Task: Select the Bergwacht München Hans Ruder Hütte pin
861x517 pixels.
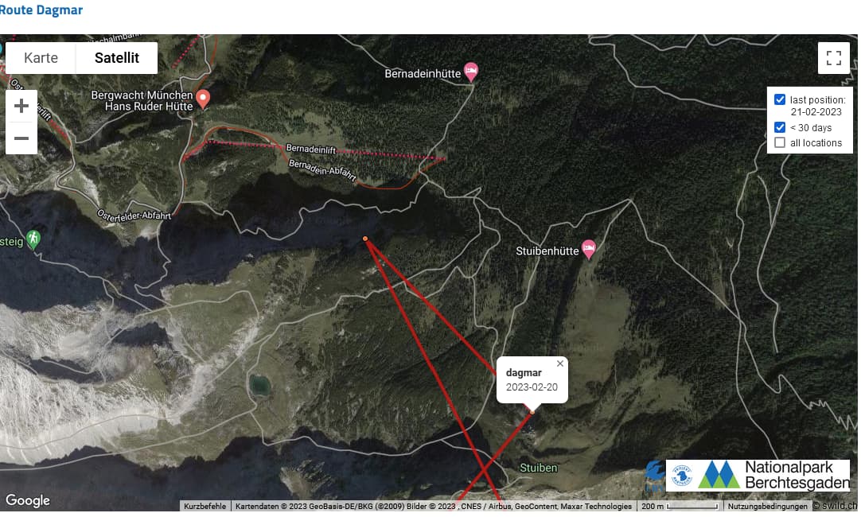Action: coord(203,99)
